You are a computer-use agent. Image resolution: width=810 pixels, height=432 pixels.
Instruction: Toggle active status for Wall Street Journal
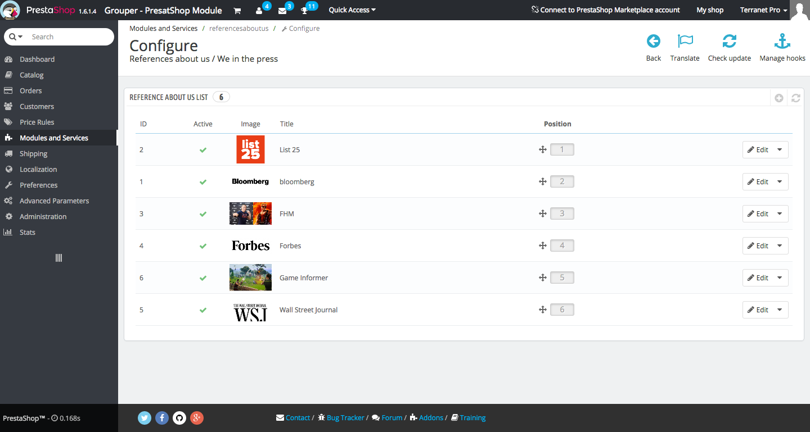[203, 310]
